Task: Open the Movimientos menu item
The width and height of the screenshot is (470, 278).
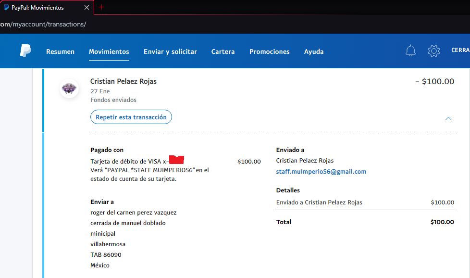Action: coord(109,51)
